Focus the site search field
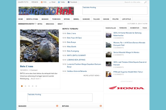Image resolution: width=166 pixels, height=110 pixels. click(x=134, y=2)
